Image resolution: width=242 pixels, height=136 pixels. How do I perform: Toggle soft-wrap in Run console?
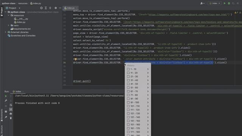click(11, 105)
